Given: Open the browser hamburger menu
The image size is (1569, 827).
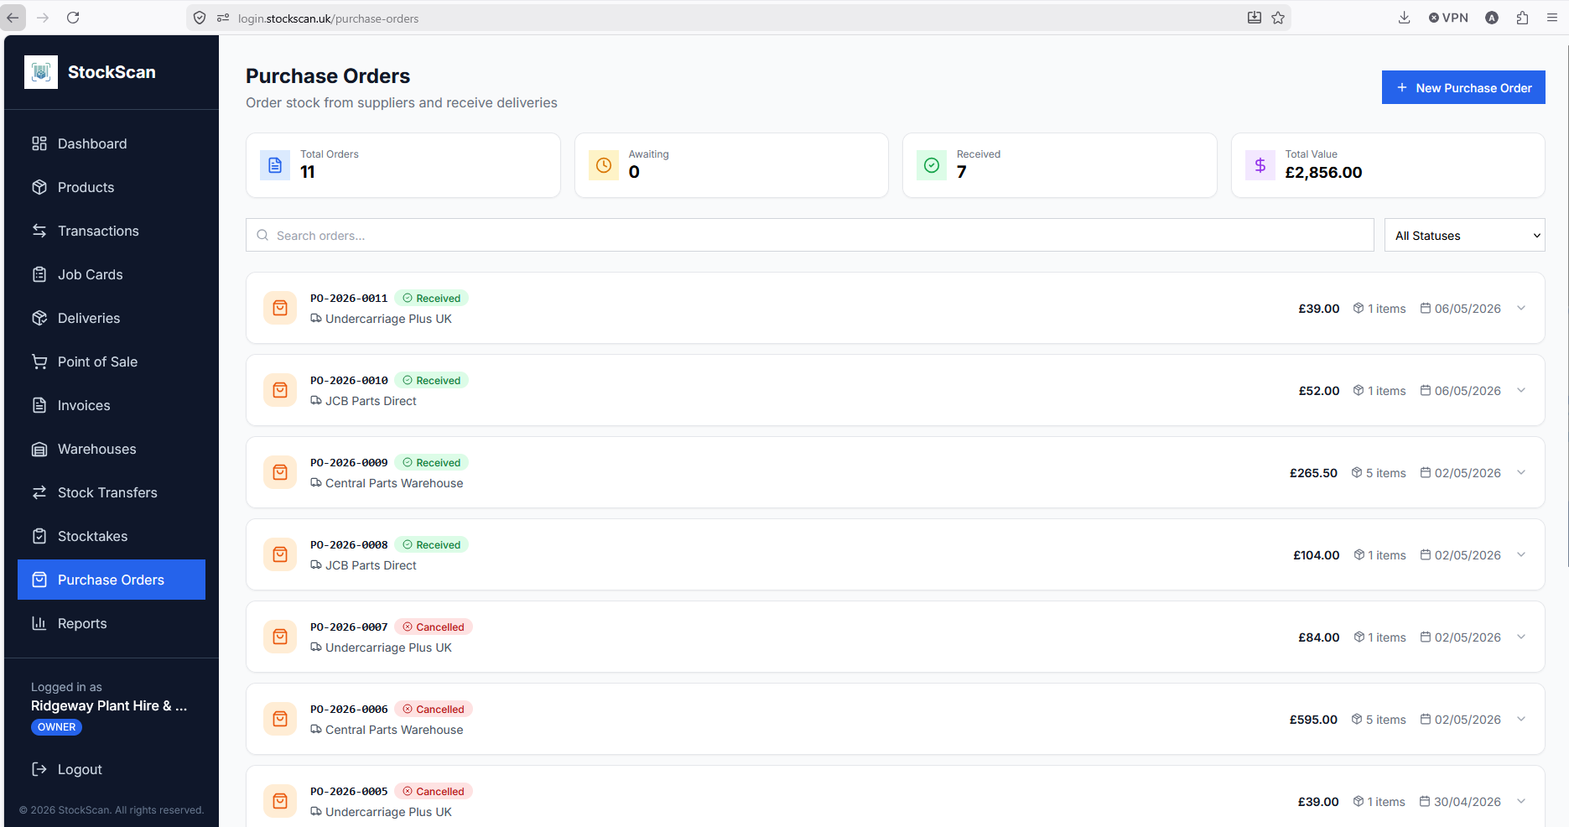Looking at the screenshot, I should [1552, 18].
